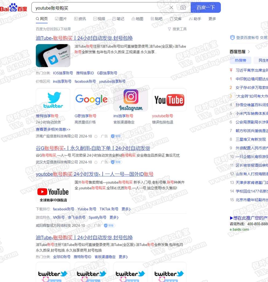Expand 更多》 in the 下载排行 row
Screen dimensions: 268x282
click(126, 209)
